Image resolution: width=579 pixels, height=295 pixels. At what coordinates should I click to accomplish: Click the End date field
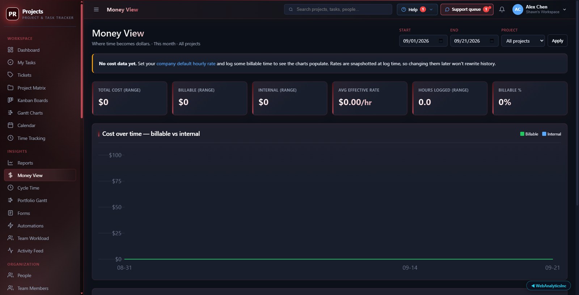[x=474, y=41]
